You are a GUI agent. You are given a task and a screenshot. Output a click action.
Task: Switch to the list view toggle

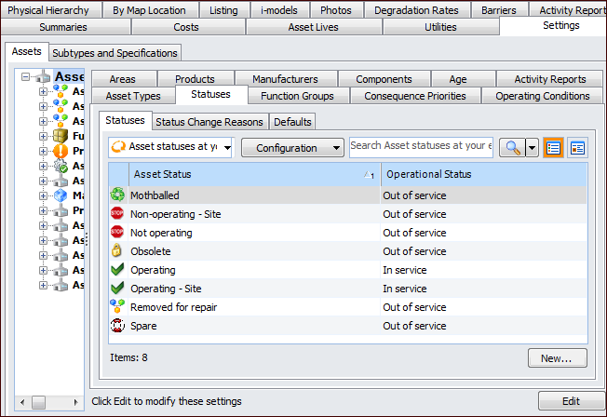554,148
